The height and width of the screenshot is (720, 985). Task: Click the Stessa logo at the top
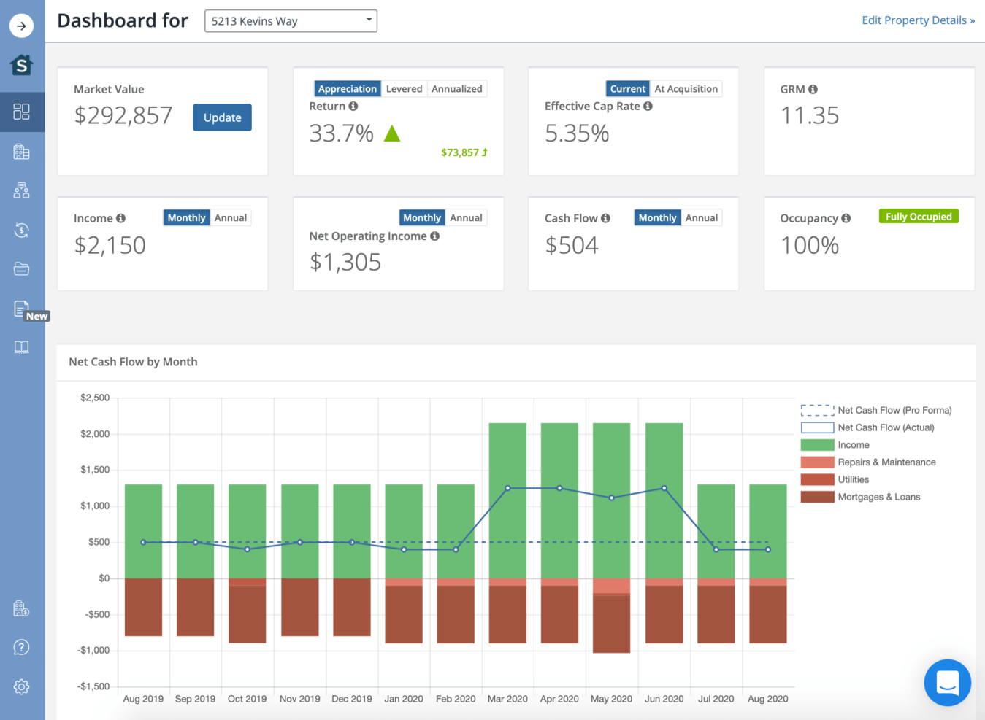pos(22,65)
